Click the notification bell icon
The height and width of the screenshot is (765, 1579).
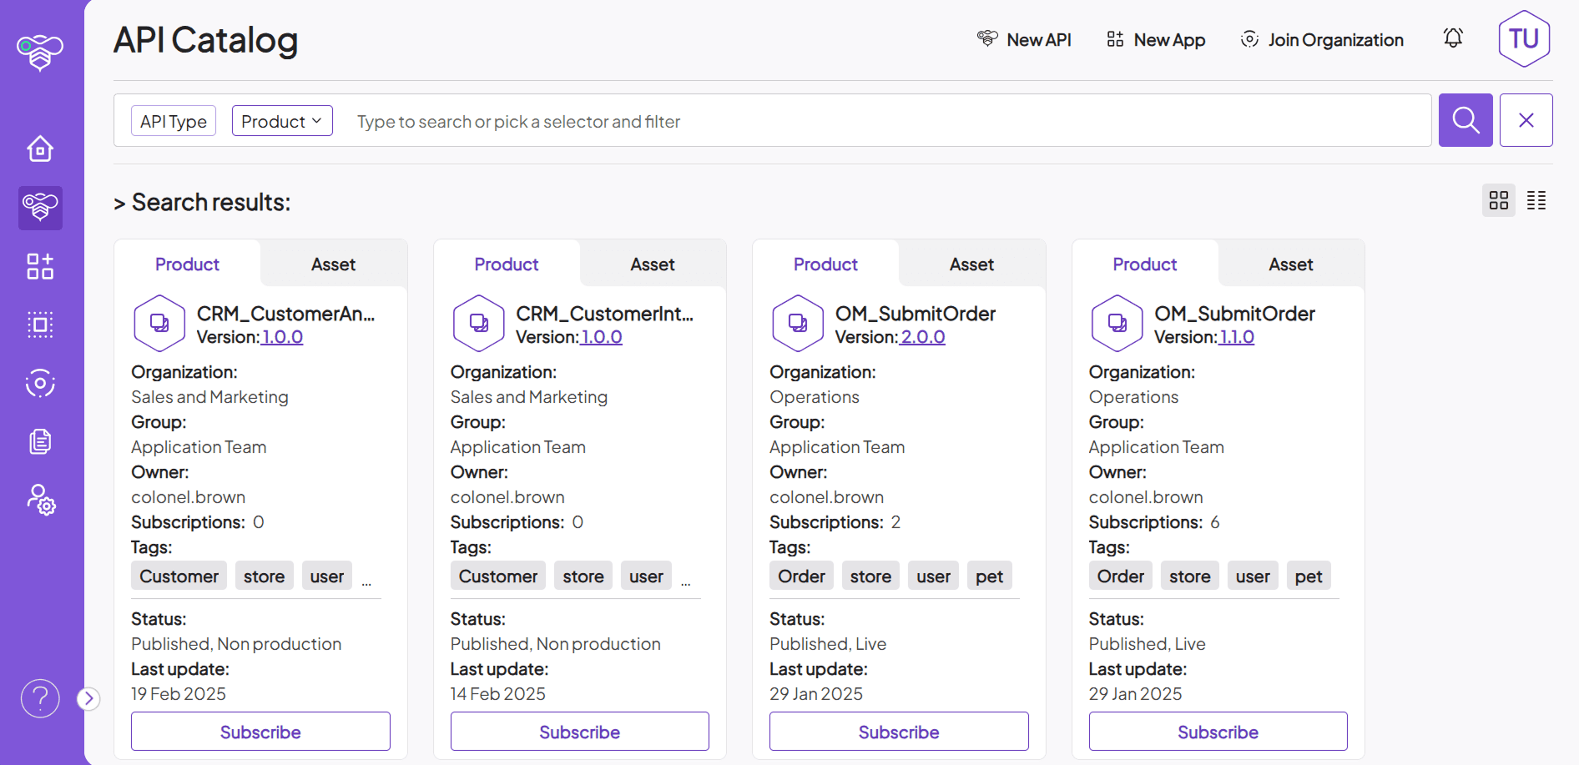[x=1453, y=38]
